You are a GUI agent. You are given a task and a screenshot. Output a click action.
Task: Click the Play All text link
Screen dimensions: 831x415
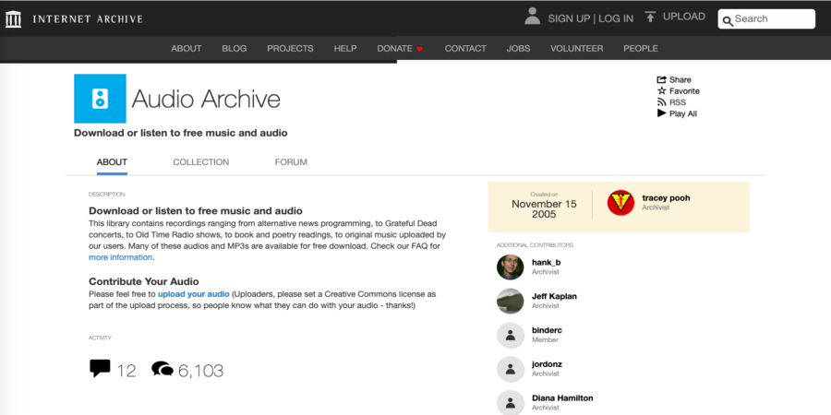tap(683, 113)
